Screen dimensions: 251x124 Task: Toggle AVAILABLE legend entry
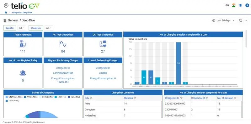[x=31, y=97]
